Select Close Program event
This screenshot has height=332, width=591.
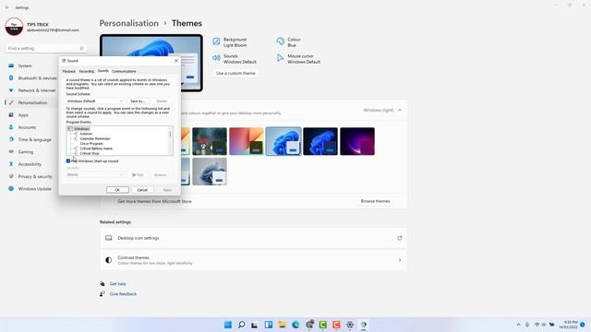pyautogui.click(x=91, y=144)
